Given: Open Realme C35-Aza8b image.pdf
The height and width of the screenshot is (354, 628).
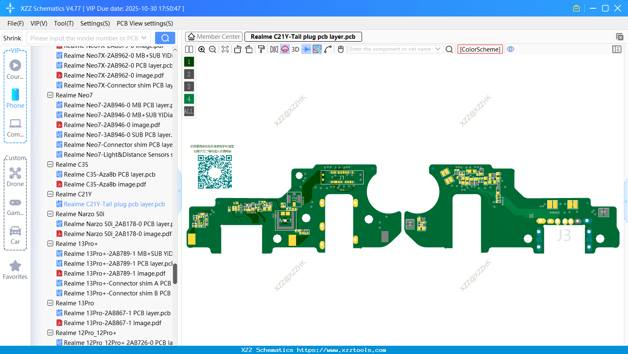Looking at the screenshot, I should (x=105, y=184).
